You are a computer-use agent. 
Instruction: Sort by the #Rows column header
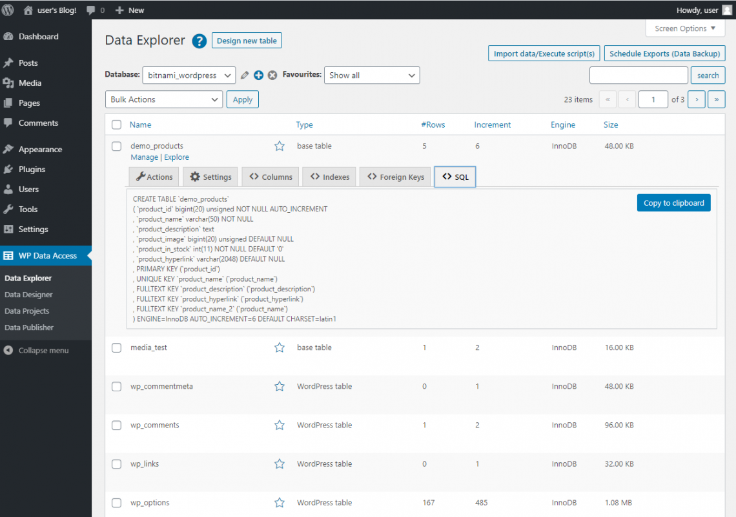click(x=433, y=124)
